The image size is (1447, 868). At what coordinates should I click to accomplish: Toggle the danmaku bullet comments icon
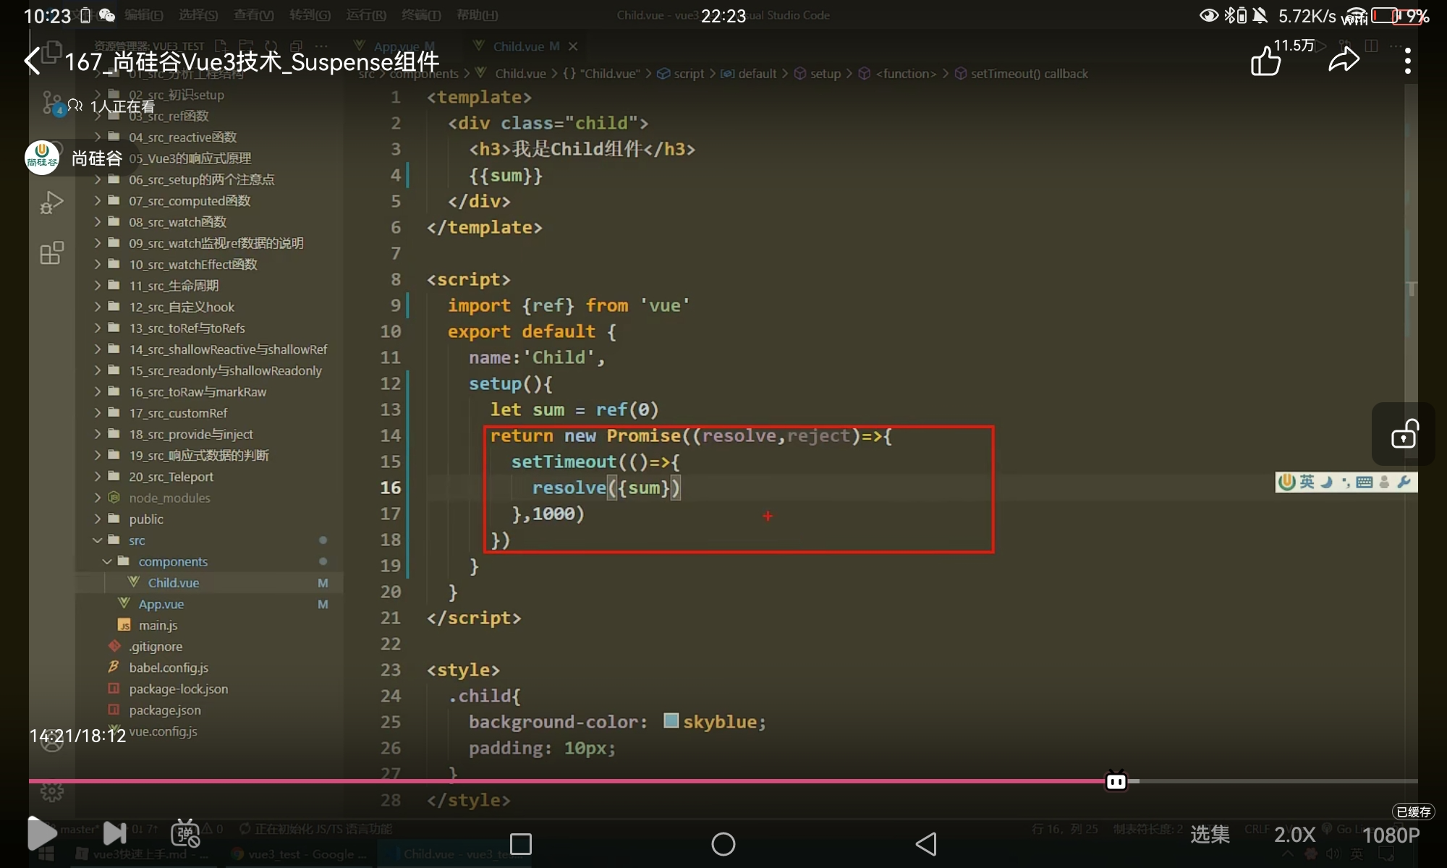[185, 833]
